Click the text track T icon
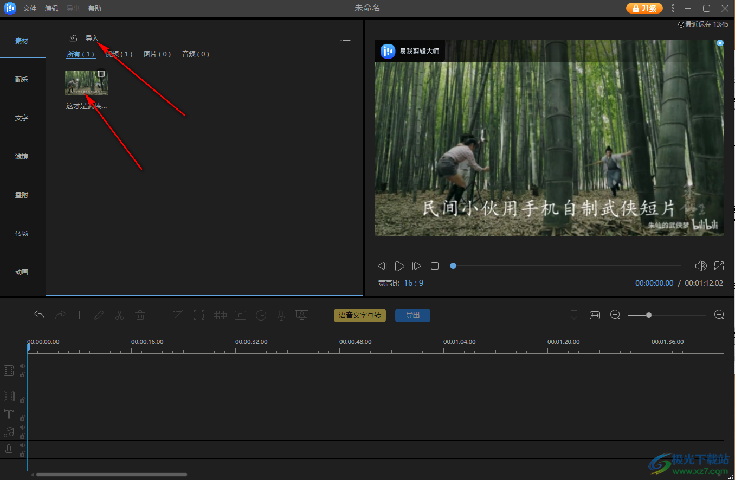Image resolution: width=735 pixels, height=480 pixels. pyautogui.click(x=9, y=414)
